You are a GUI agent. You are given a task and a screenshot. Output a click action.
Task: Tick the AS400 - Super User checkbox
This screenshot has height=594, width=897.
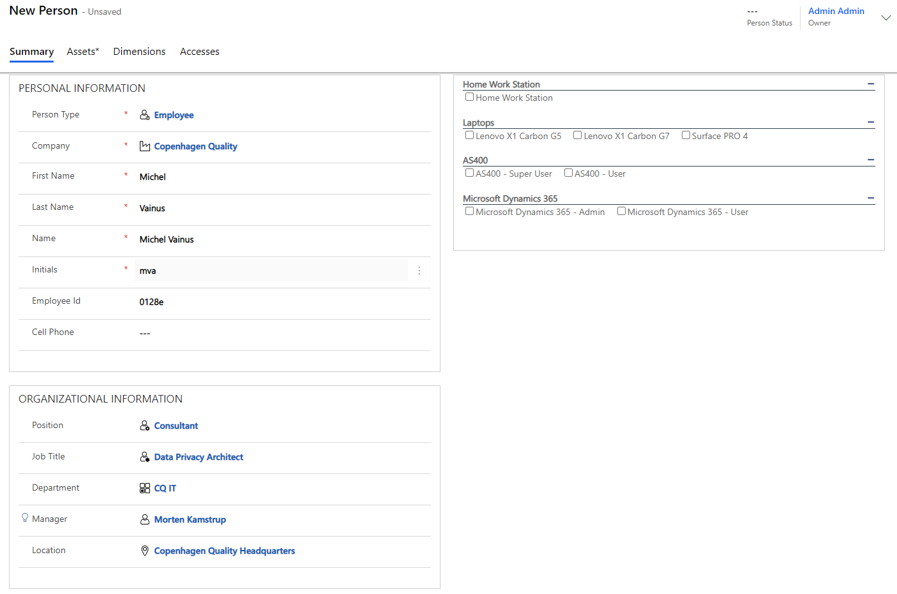[x=469, y=173]
